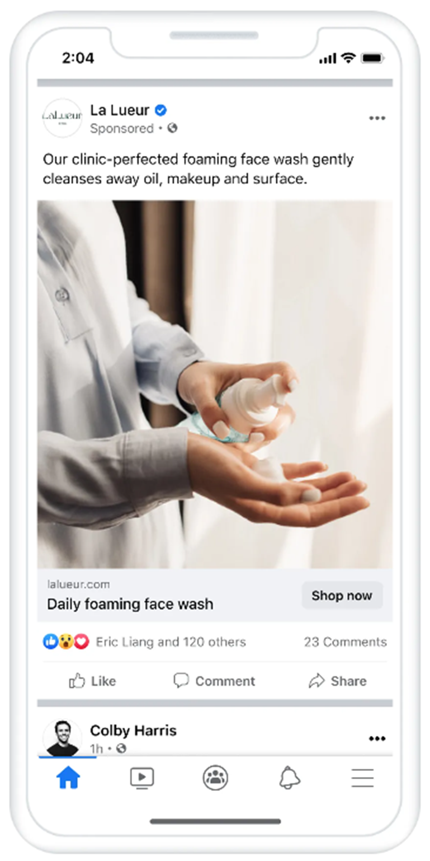Open the Notifications bell tab
The height and width of the screenshot is (861, 430).
pyautogui.click(x=290, y=778)
